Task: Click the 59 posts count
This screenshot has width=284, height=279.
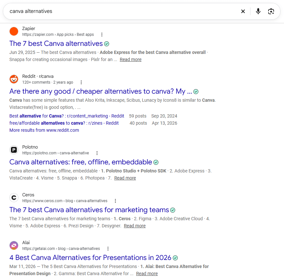Action: [138, 116]
